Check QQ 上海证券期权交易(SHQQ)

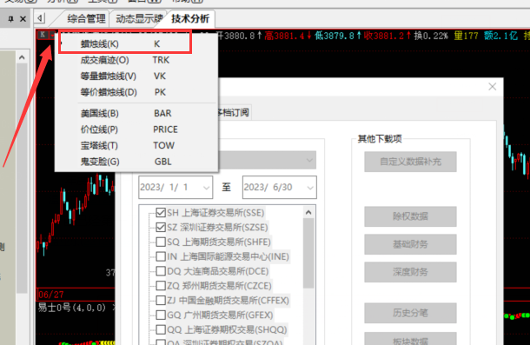click(161, 329)
